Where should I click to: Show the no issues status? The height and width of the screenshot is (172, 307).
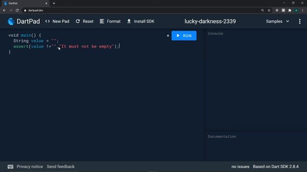coord(240,167)
